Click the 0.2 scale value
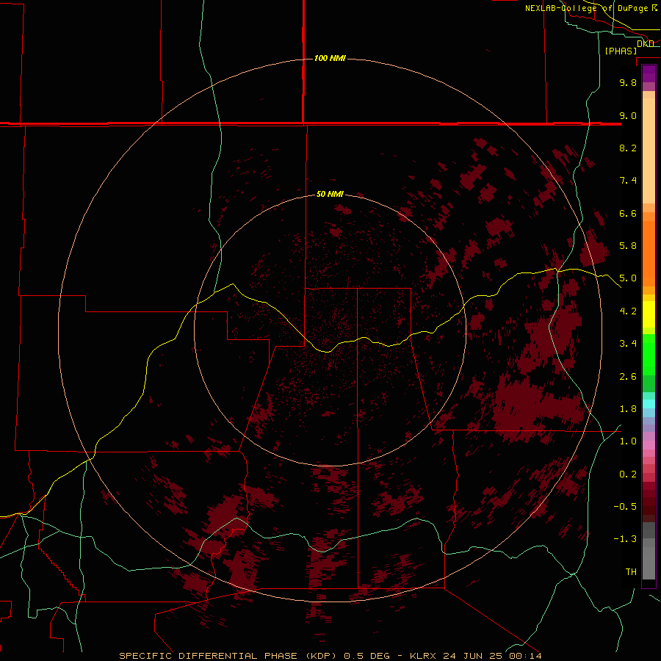This screenshot has width=661, height=661. [x=628, y=474]
